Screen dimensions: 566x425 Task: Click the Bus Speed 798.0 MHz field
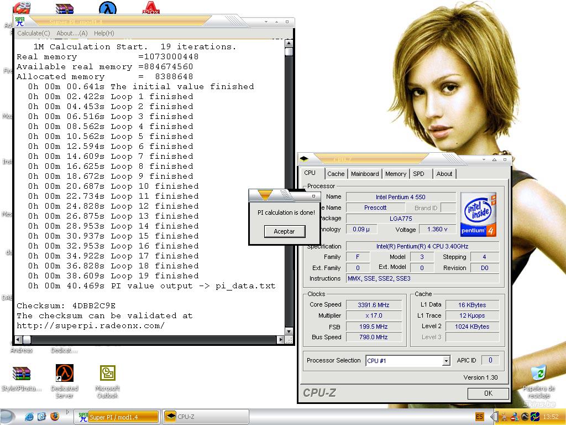[374, 337]
